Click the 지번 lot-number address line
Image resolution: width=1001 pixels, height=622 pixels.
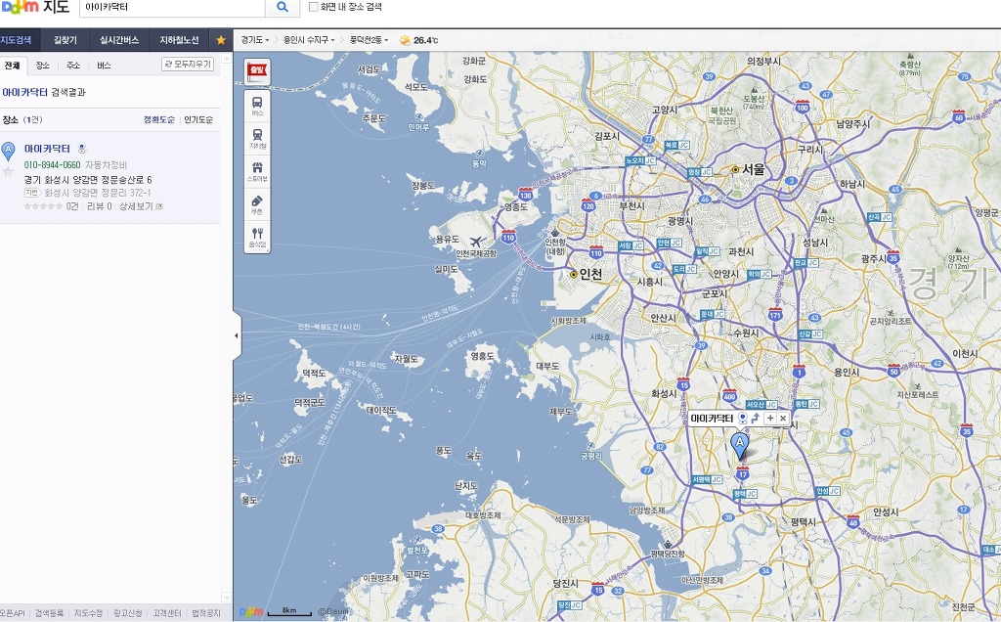(x=88, y=193)
